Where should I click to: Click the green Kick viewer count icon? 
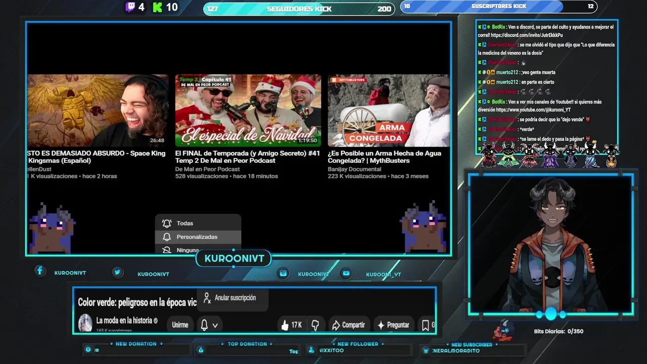point(158,7)
